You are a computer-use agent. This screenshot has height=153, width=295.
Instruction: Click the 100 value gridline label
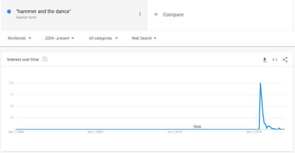tap(11, 83)
